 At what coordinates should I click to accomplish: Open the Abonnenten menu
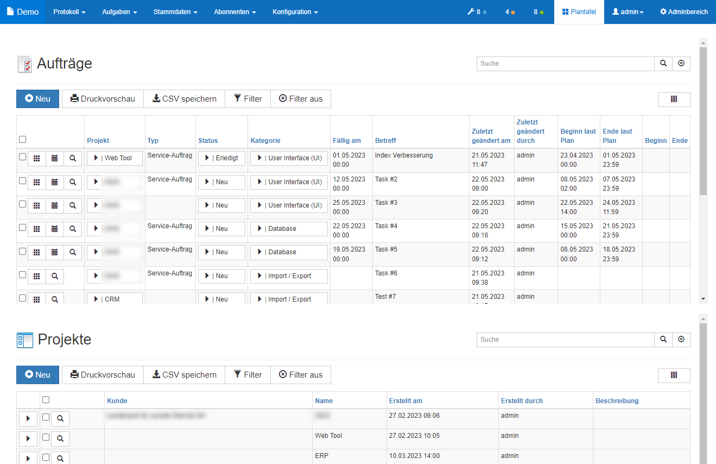point(235,11)
